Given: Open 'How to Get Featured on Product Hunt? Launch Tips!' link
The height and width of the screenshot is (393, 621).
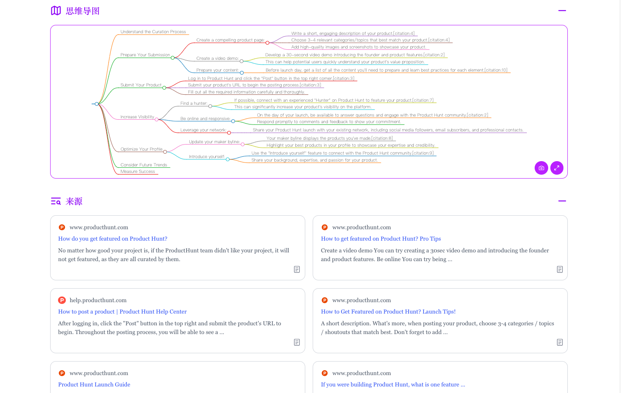Looking at the screenshot, I should (x=388, y=312).
